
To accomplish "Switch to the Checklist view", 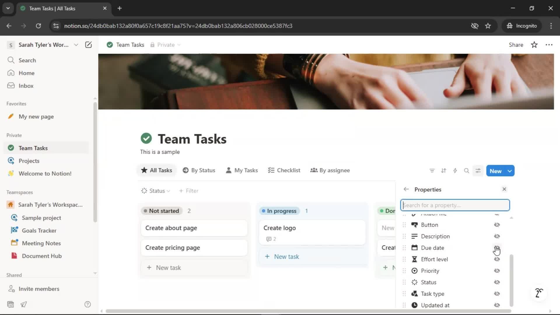I will (284, 170).
